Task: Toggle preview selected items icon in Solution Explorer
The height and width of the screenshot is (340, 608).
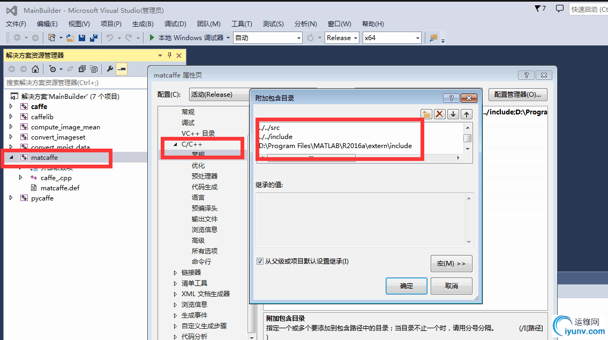Action: [122, 69]
